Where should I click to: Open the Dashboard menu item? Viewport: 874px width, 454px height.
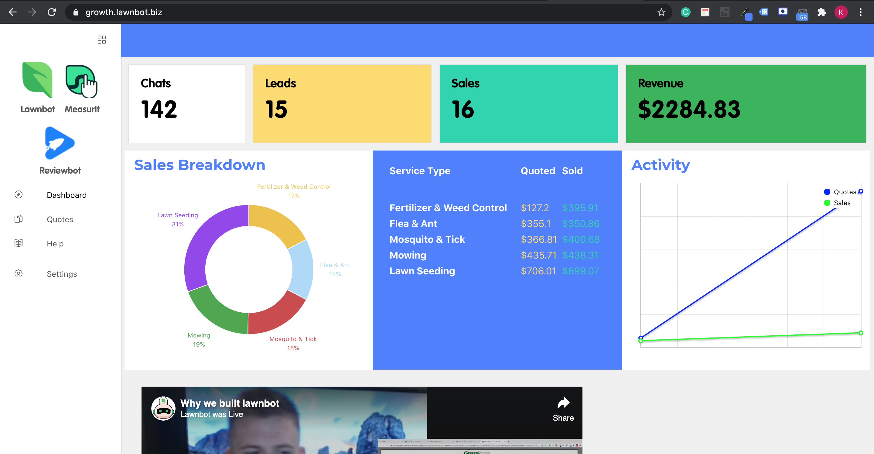click(67, 195)
